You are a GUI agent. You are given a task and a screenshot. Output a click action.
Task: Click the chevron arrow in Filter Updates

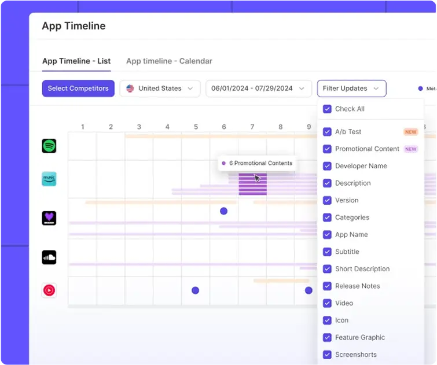[376, 89]
